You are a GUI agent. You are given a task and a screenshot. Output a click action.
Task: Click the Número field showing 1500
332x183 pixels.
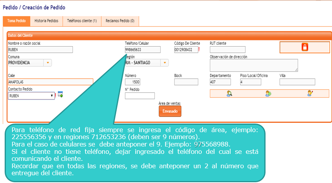(x=133, y=82)
